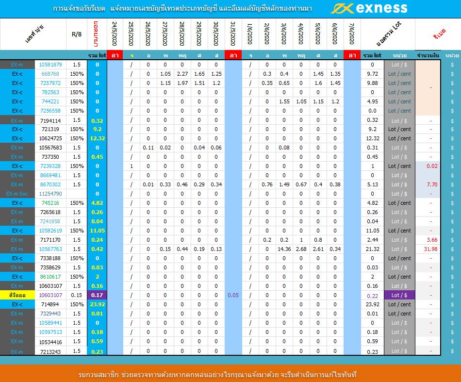Click the 31/5/2020 date header
The width and height of the screenshot is (461, 382).
pyautogui.click(x=233, y=34)
